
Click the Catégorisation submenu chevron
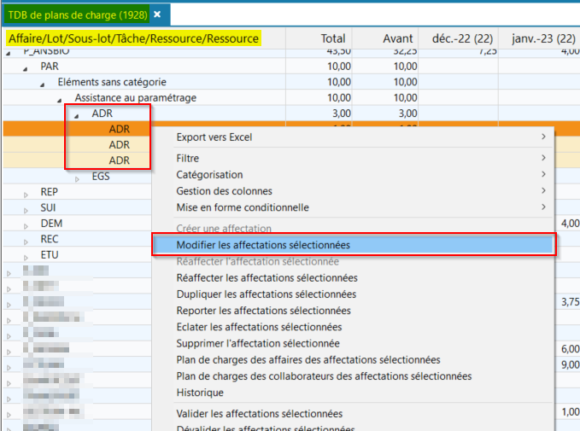coord(543,174)
